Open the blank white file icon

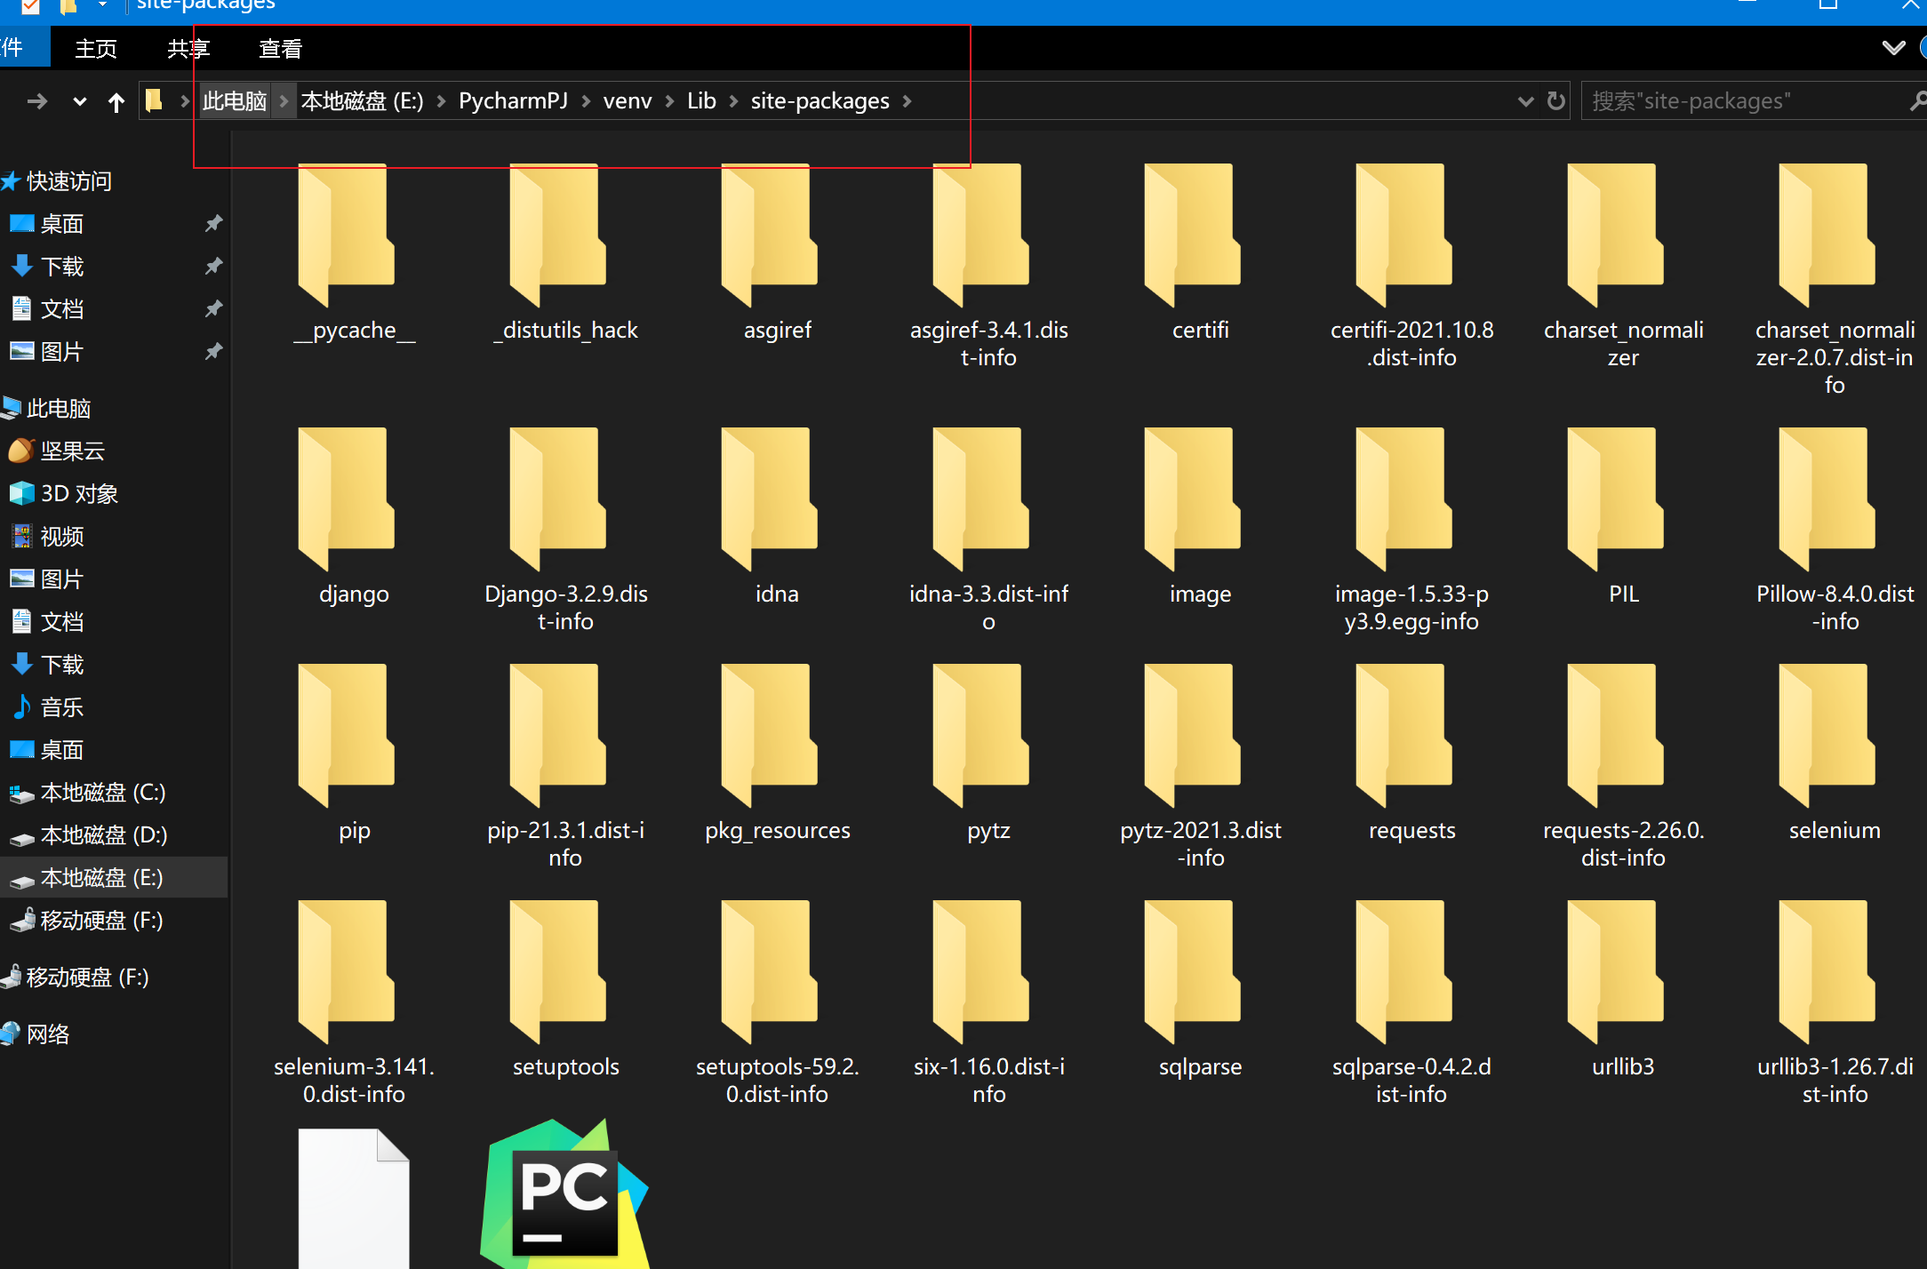[x=353, y=1198]
